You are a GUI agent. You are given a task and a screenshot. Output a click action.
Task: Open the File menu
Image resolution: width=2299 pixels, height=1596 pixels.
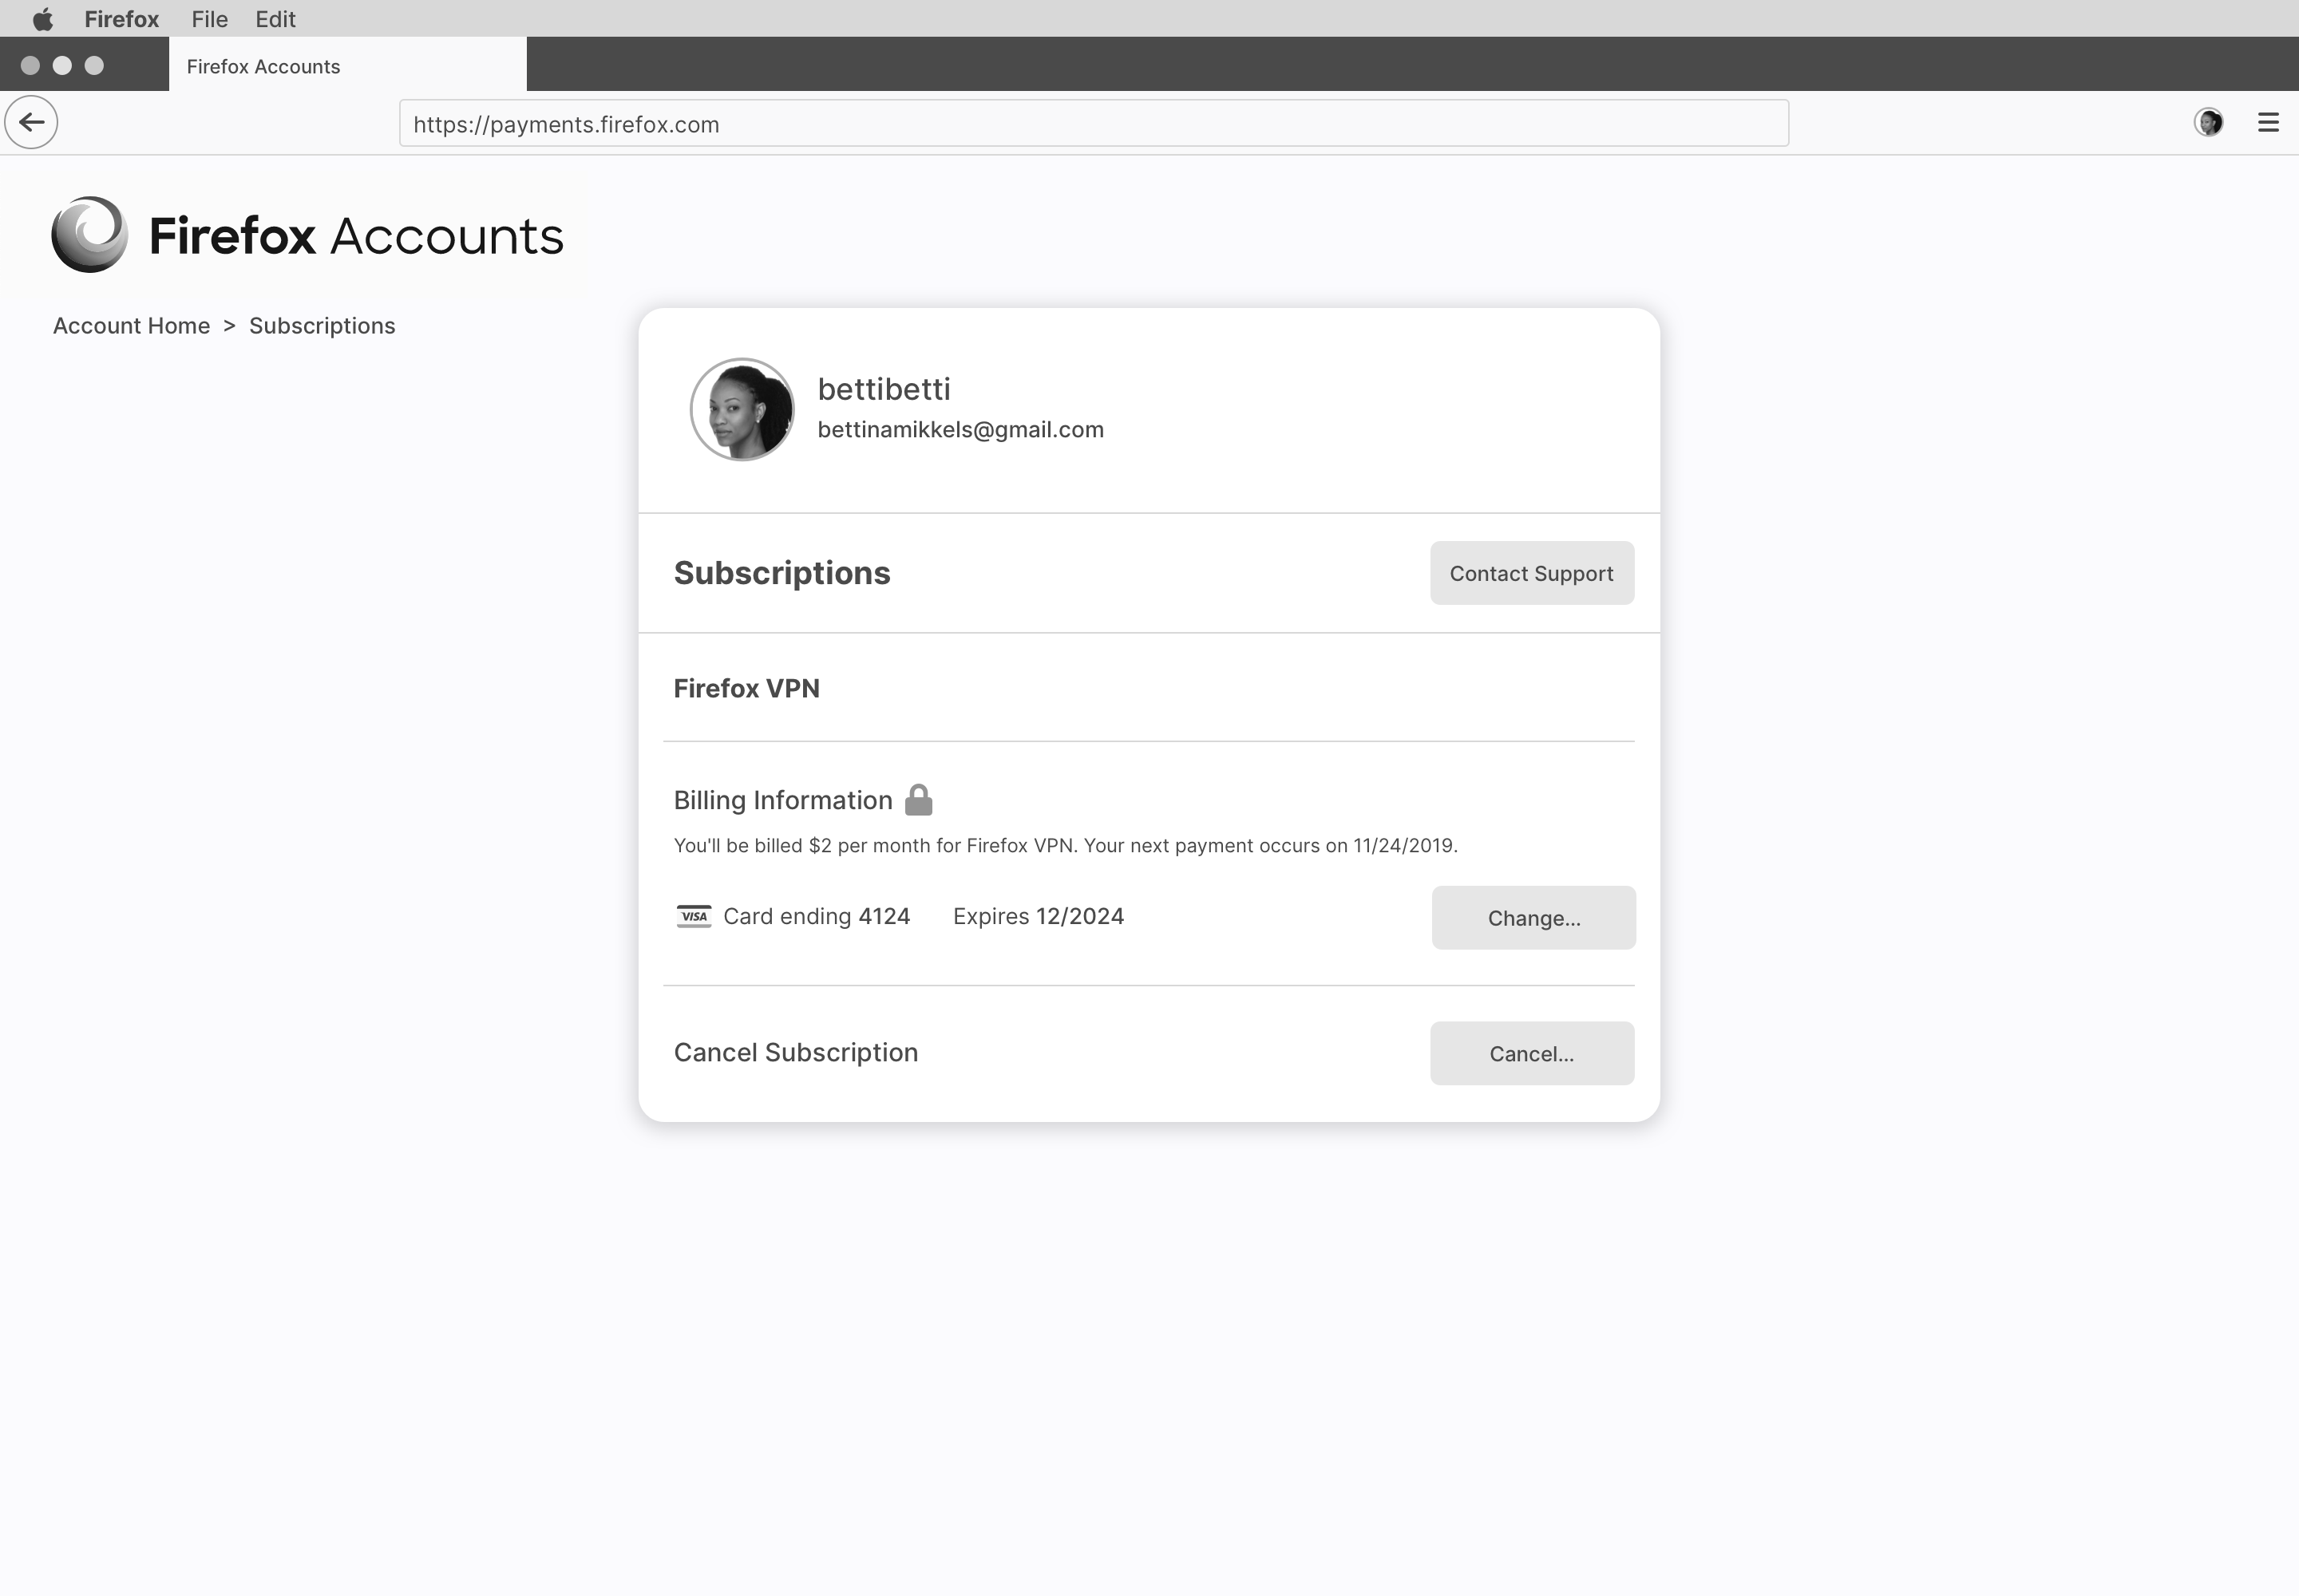pos(209,19)
